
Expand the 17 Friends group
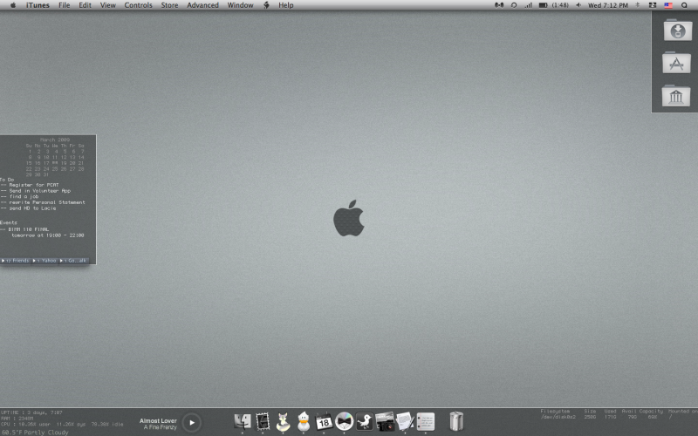click(16, 261)
